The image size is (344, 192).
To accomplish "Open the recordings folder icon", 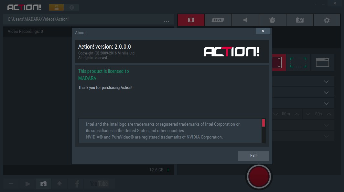I will pos(43,184).
